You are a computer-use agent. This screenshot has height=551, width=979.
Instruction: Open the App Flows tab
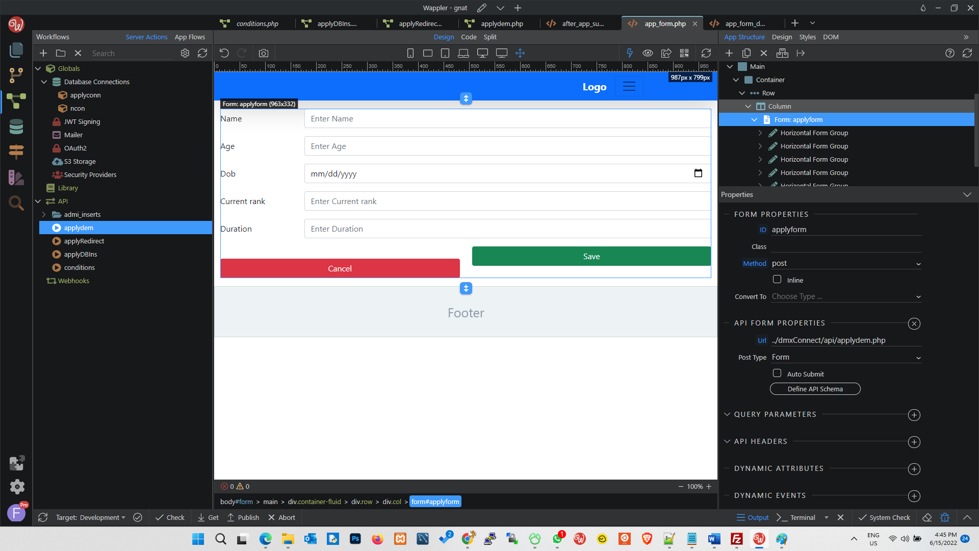pyautogui.click(x=190, y=37)
